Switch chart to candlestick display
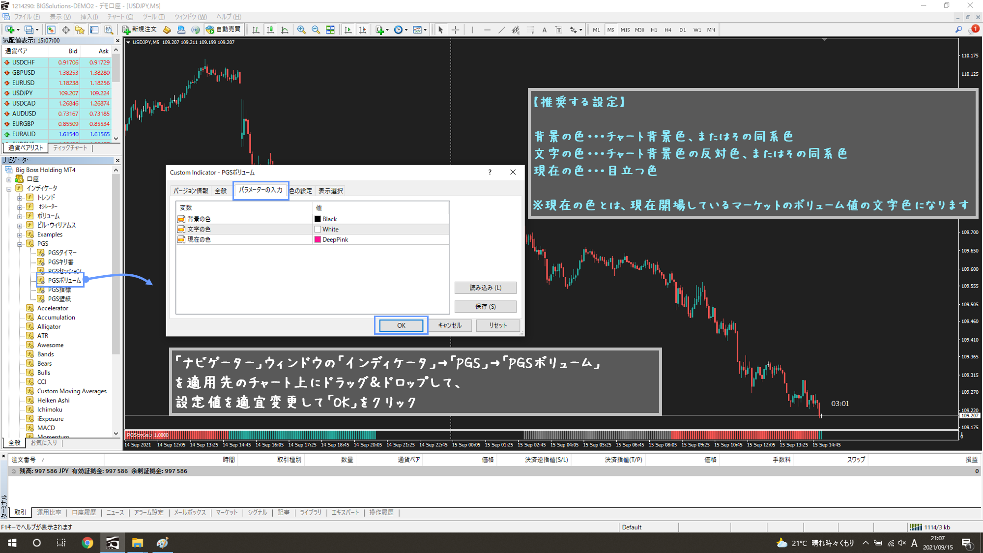Screen dimensions: 983x553 [x=270, y=30]
